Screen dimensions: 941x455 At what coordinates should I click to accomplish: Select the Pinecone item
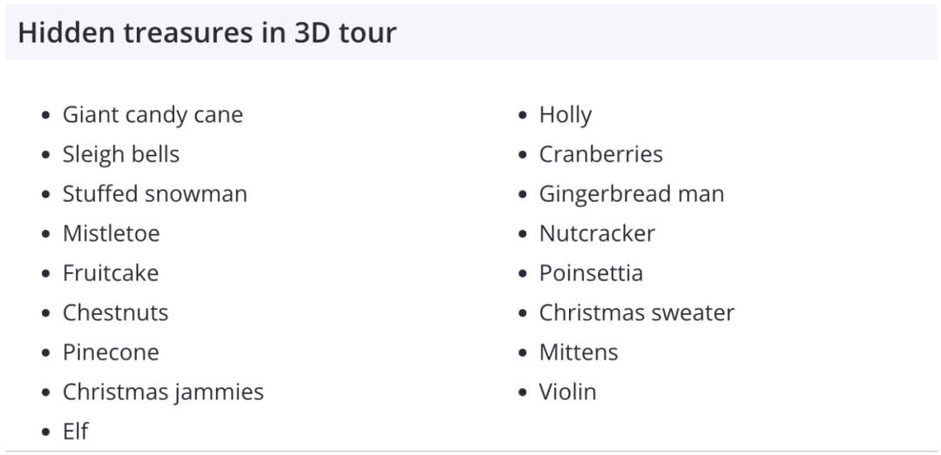(x=111, y=351)
